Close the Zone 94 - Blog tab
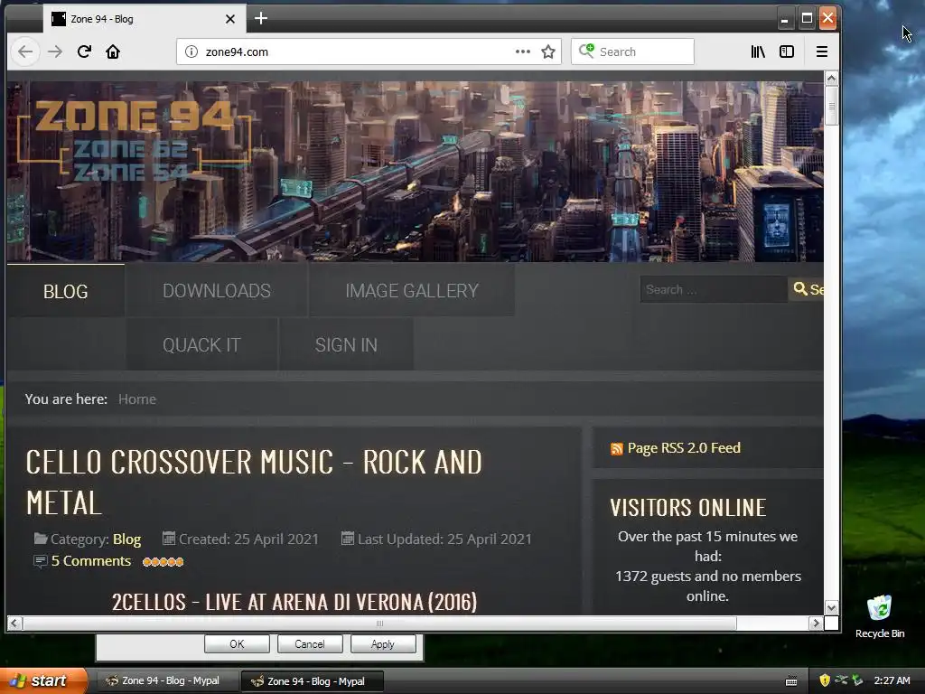This screenshot has width=925, height=694. (230, 19)
